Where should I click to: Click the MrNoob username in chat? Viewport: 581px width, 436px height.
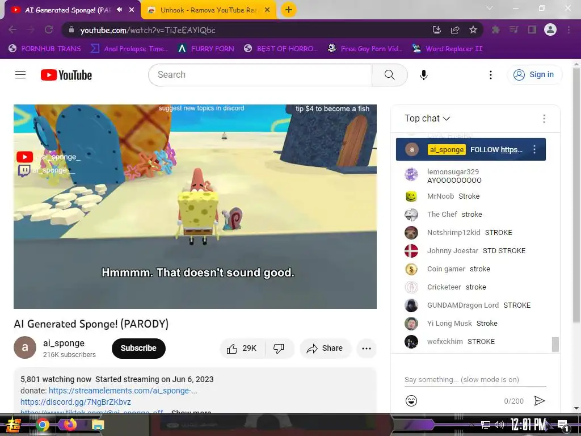pos(440,196)
